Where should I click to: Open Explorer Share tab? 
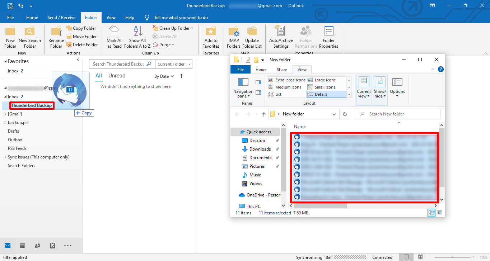282,70
